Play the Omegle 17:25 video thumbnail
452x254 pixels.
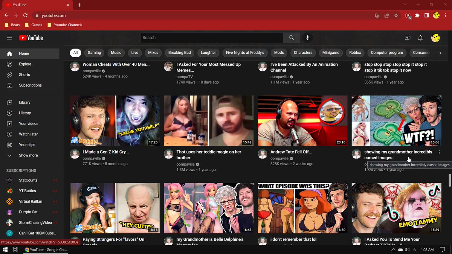click(115, 120)
